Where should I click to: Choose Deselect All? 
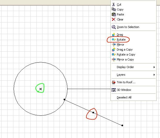tap(133, 97)
